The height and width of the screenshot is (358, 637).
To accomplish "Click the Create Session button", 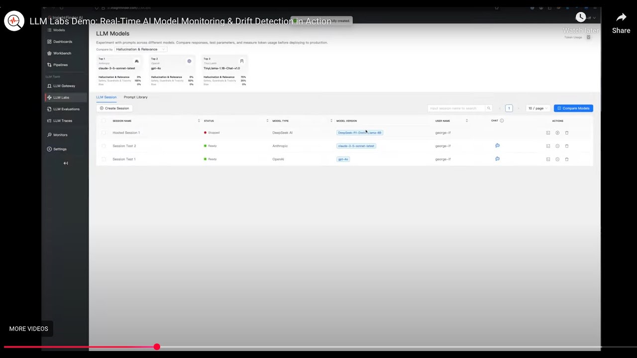I will pyautogui.click(x=114, y=108).
